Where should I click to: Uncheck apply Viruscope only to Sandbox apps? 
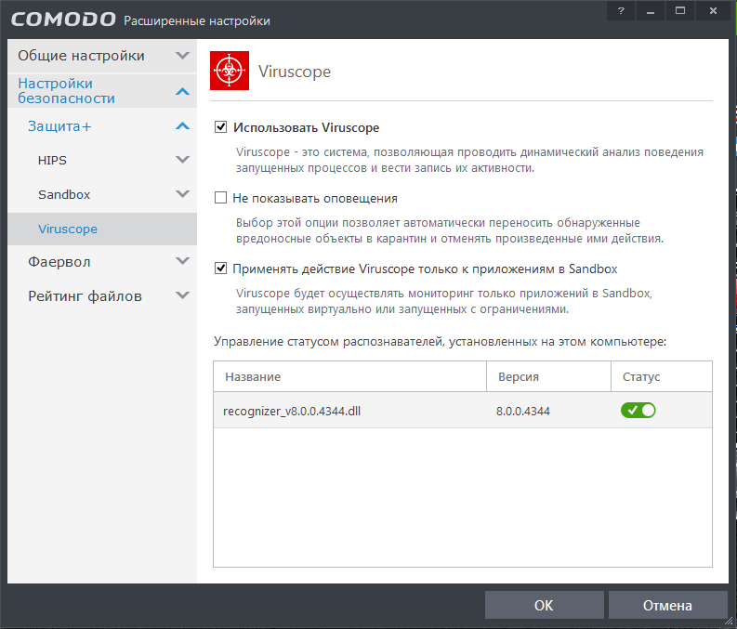(x=221, y=269)
